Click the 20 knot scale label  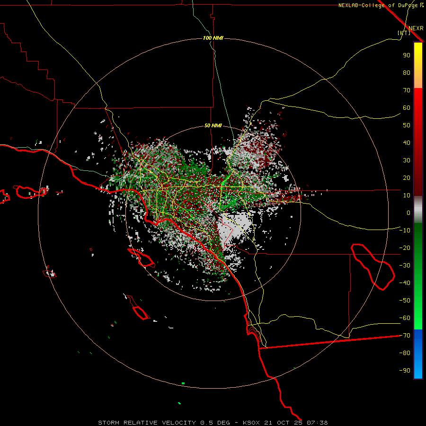407,178
